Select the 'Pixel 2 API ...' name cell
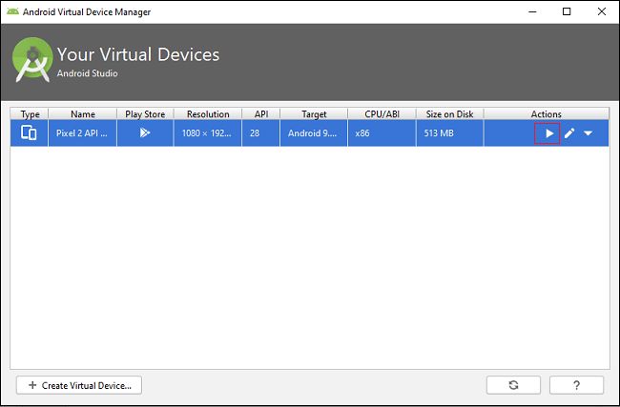Image resolution: width=620 pixels, height=407 pixels. (x=83, y=133)
